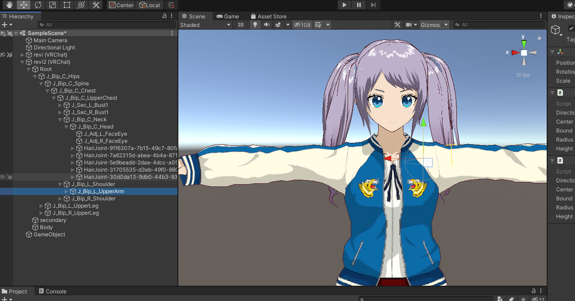Viewport: 575px width, 301px height.
Task: Open the Shaded draw mode dropdown
Action: click(x=206, y=25)
